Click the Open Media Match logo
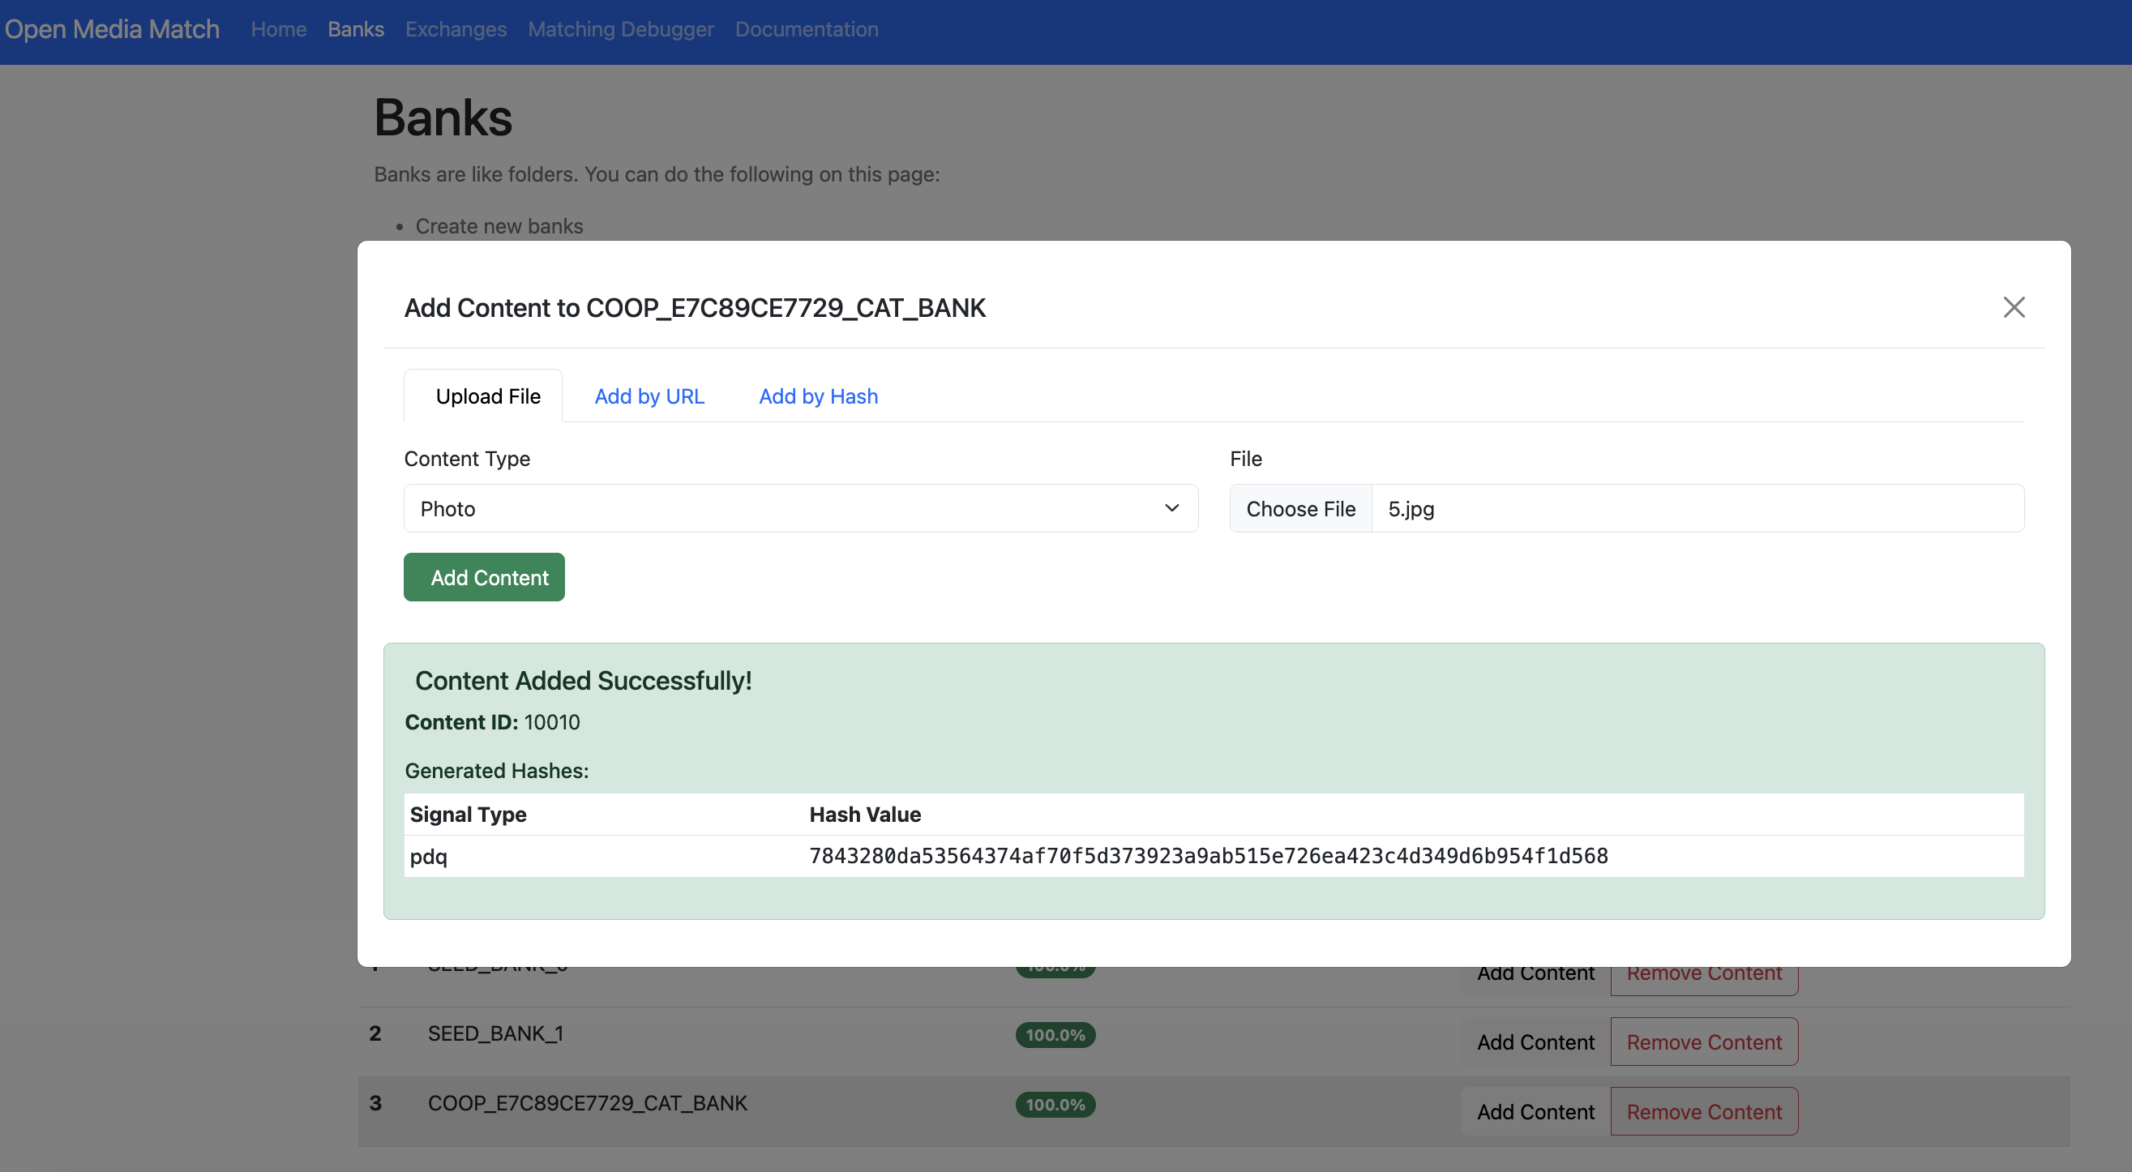The height and width of the screenshot is (1172, 2132). [x=112, y=29]
